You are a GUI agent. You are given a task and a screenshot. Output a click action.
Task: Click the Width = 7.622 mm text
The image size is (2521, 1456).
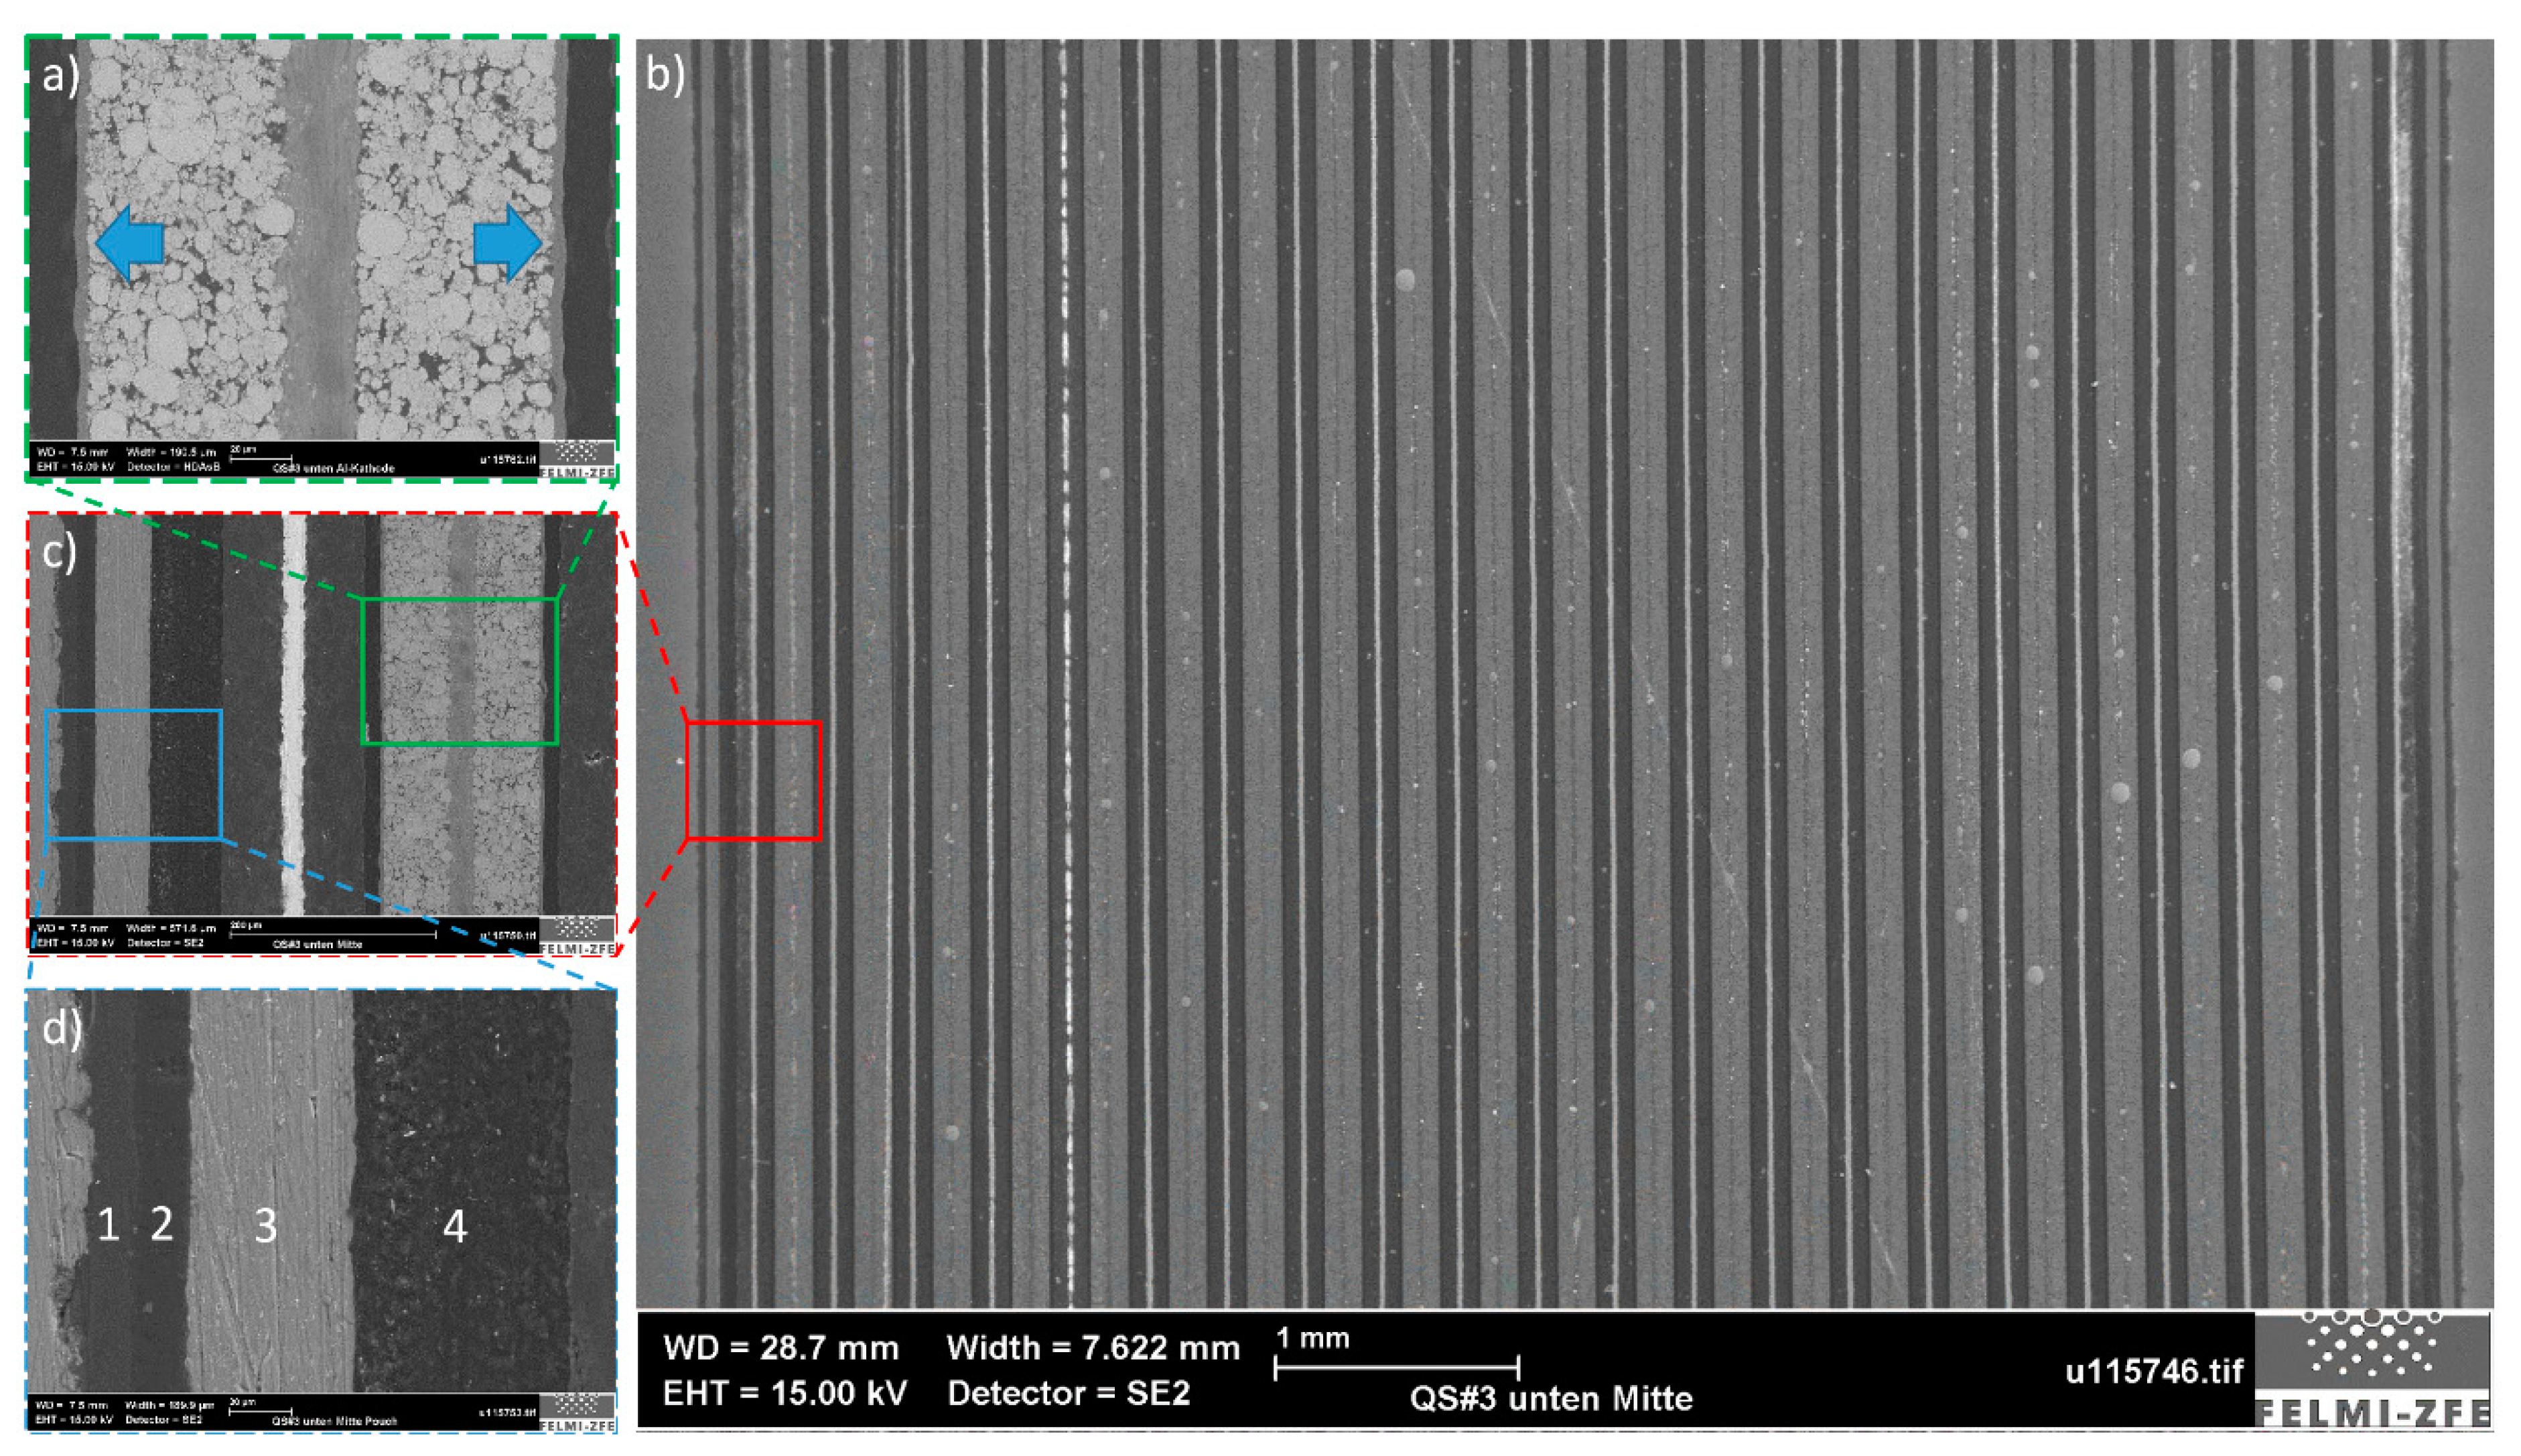(1093, 1348)
